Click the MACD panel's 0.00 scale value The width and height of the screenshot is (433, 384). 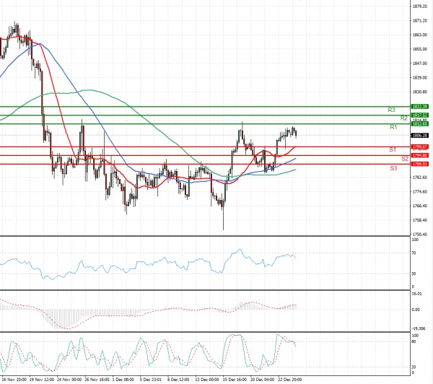[416, 310]
